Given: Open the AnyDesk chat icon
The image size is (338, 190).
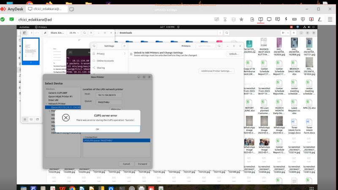Looking at the screenshot, I should (278, 19).
